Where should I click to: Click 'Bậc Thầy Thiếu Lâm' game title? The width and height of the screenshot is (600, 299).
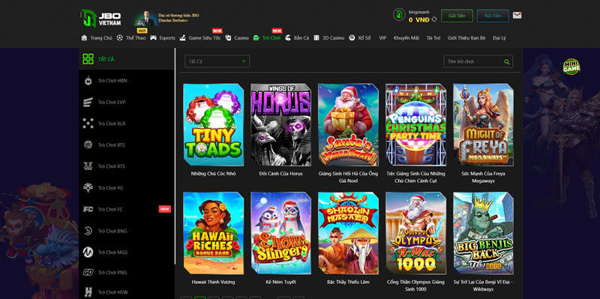tap(348, 283)
